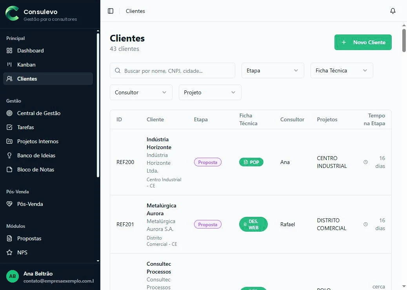Open Central de Gestão page
This screenshot has width=407, height=290.
[x=48, y=113]
